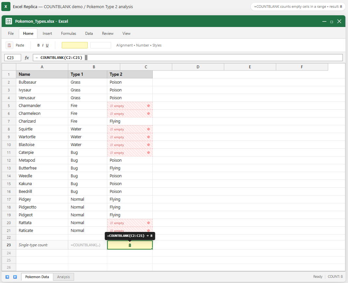The width and height of the screenshot is (348, 283).
Task: Open the File menu
Action: (11, 34)
